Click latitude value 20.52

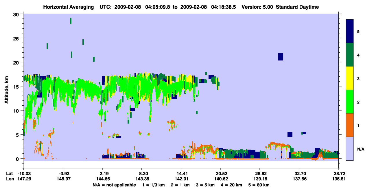220,174
